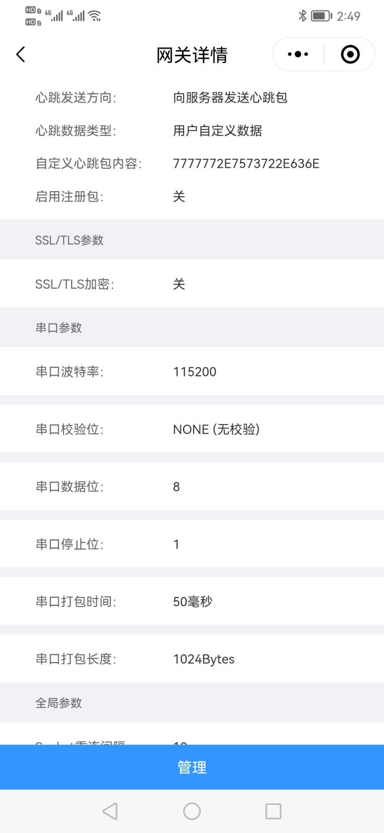Tap the back arrow icon
384x833 pixels.
pyautogui.click(x=21, y=54)
